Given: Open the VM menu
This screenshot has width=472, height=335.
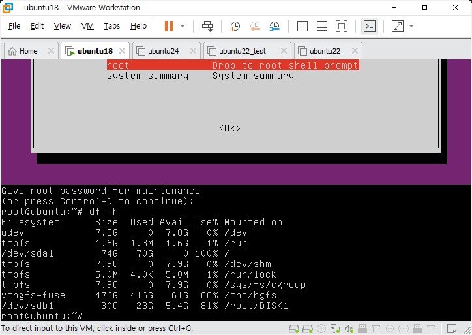Looking at the screenshot, I should coord(87,26).
